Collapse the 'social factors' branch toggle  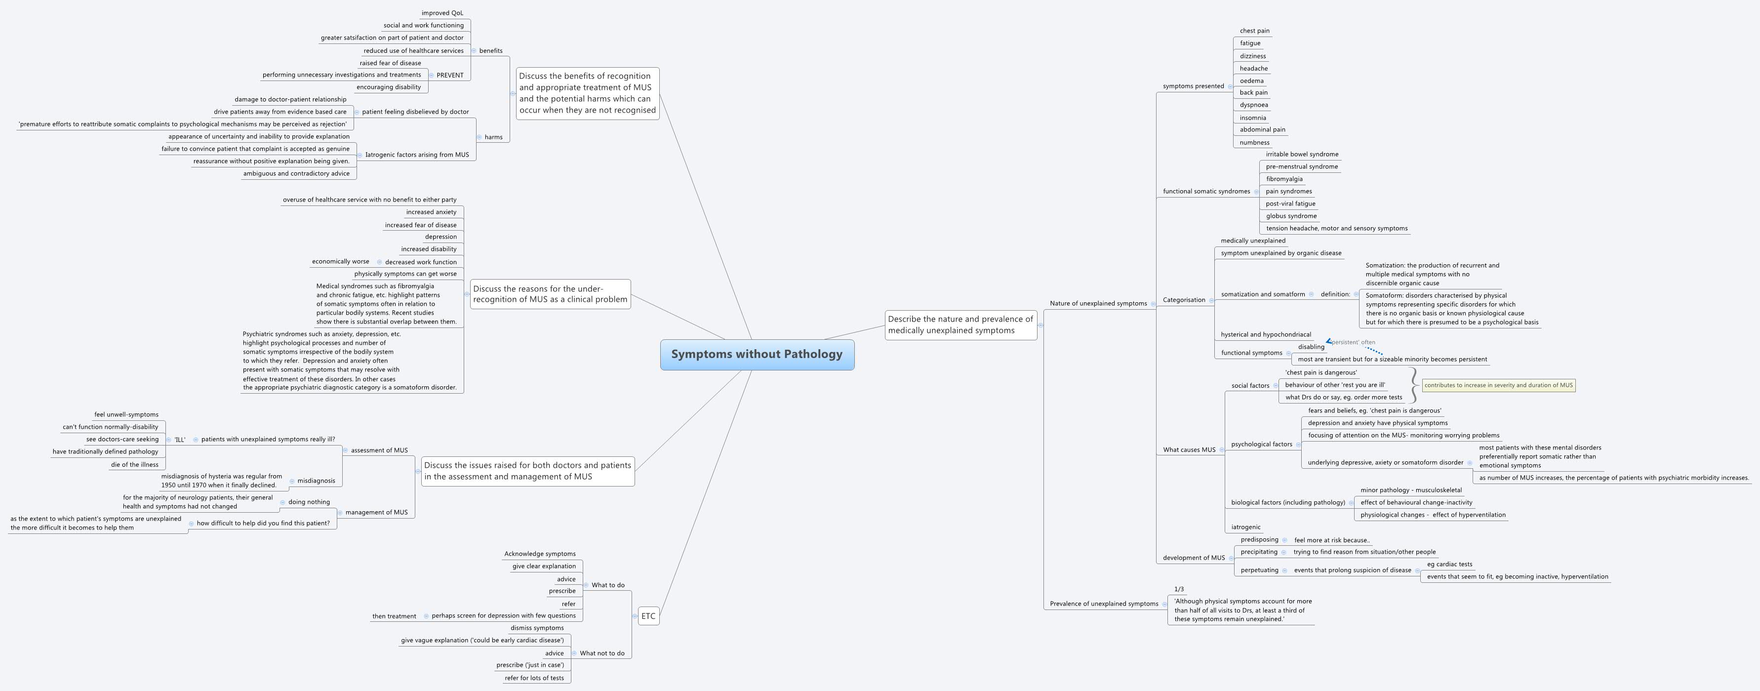[x=1276, y=385]
